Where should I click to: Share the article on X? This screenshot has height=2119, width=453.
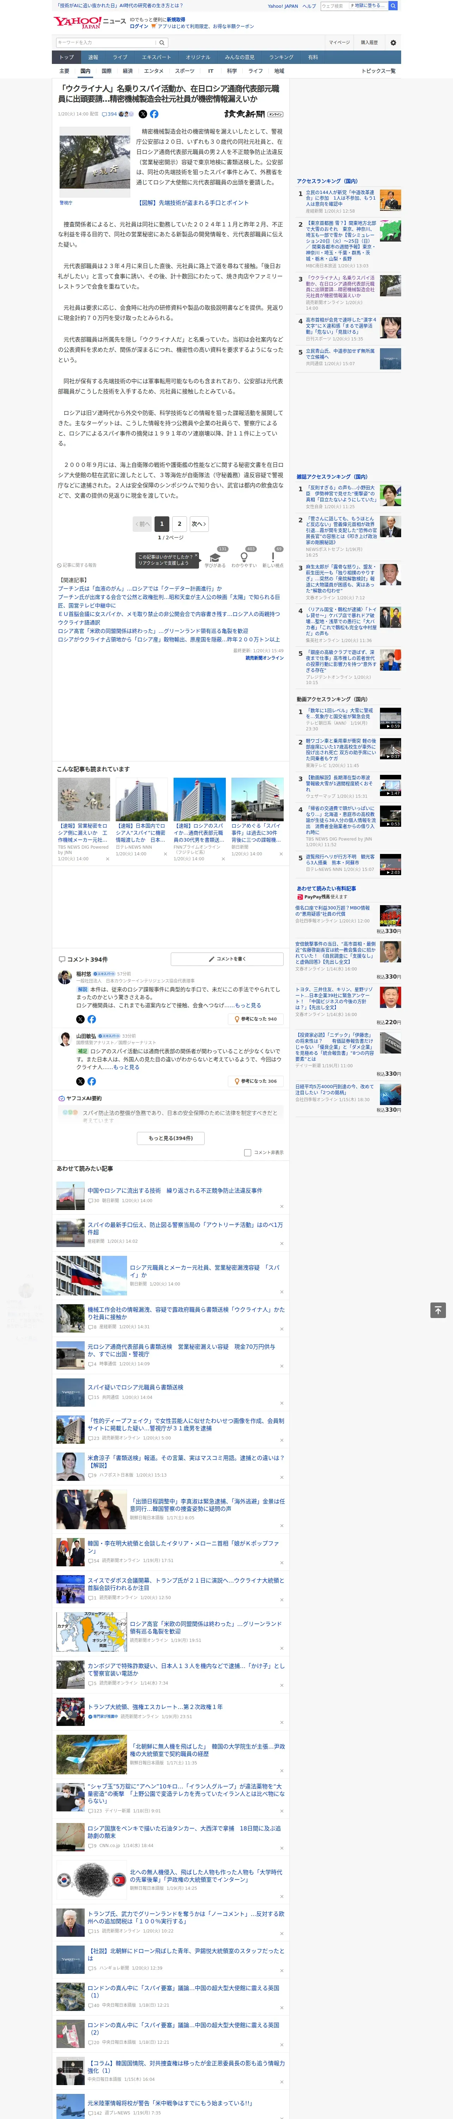point(142,114)
